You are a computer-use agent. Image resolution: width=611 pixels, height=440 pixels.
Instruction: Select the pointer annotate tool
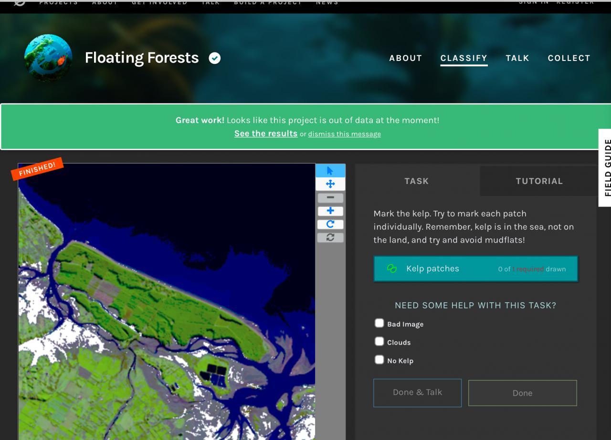tap(330, 171)
